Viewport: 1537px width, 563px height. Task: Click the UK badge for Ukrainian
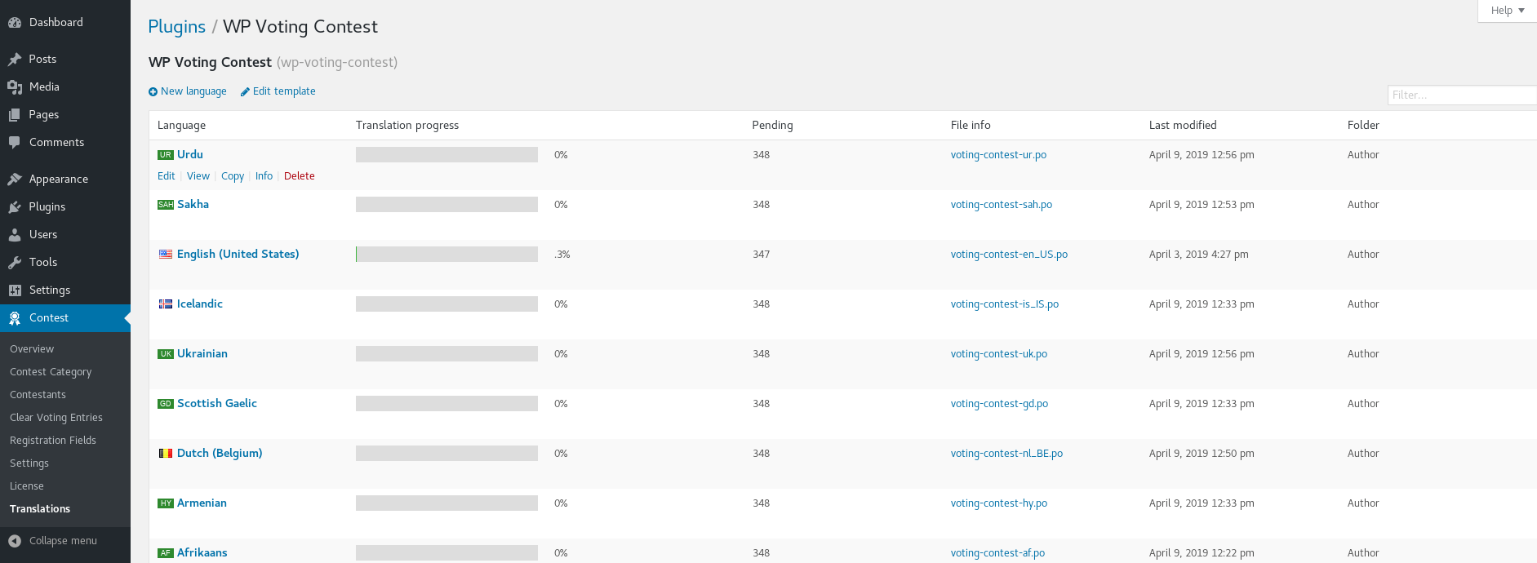166,354
